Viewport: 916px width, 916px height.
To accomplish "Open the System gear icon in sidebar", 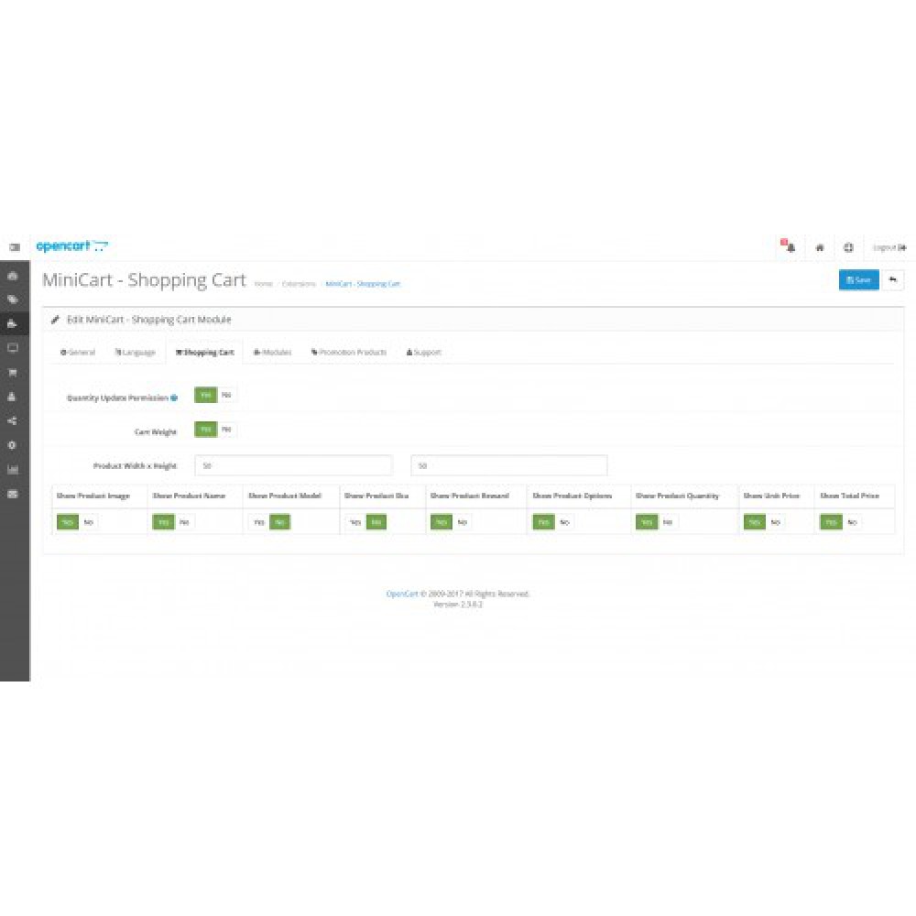I will [13, 445].
